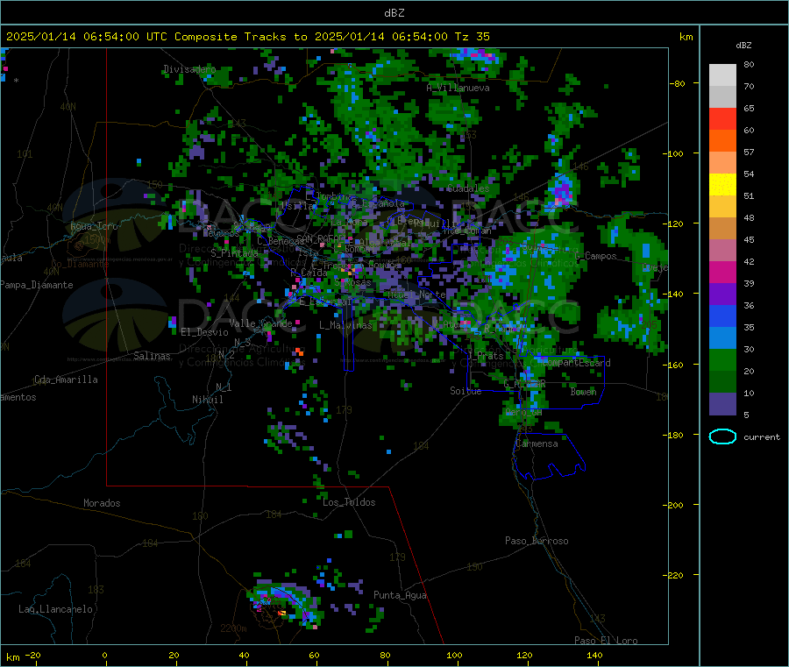The image size is (789, 667).
Task: Click the 'S_Pintada' place label
Action: click(234, 253)
